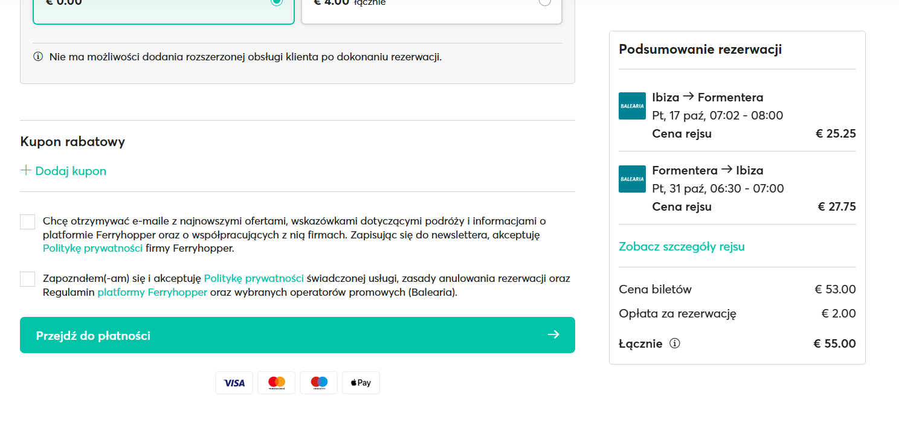Expand Zobacz szczegóły rejsu details
The width and height of the screenshot is (899, 434).
pyautogui.click(x=681, y=246)
